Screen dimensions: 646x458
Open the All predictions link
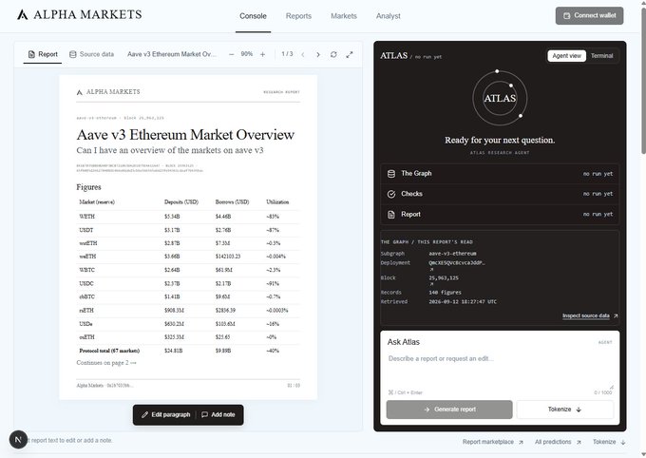coord(558,442)
